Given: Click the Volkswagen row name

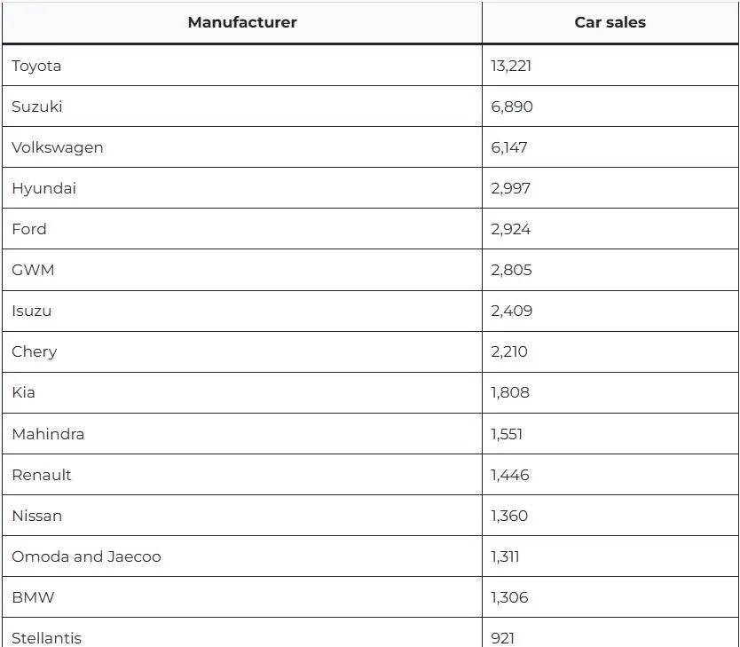Looking at the screenshot, I should pos(58,147).
